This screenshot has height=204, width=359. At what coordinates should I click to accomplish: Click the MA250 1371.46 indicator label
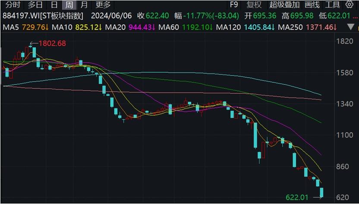tap(307, 27)
